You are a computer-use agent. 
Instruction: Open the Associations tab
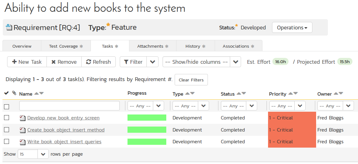click(x=238, y=46)
